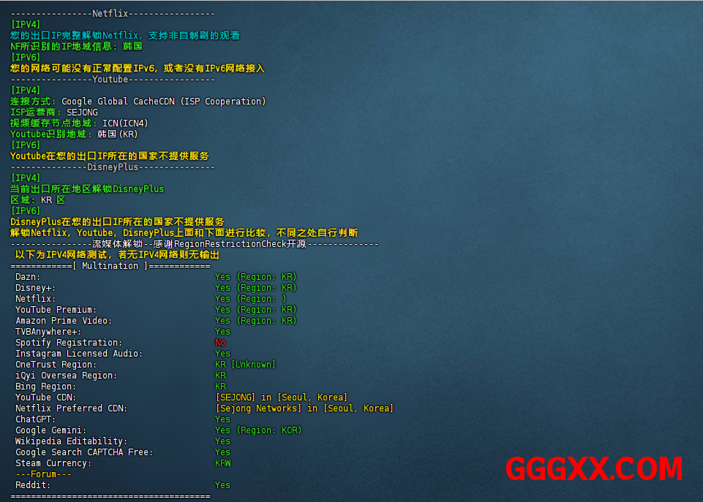
Task: Select the Forum subsection heading
Action: pos(44,474)
